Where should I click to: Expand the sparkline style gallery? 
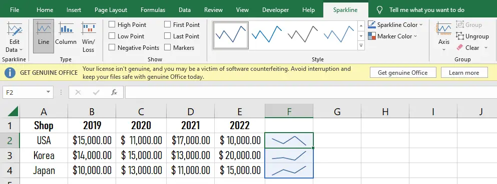[x=361, y=46]
